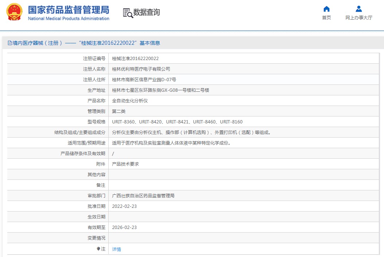Click the 审批部门 field label
The image size is (384, 257).
[97, 195]
